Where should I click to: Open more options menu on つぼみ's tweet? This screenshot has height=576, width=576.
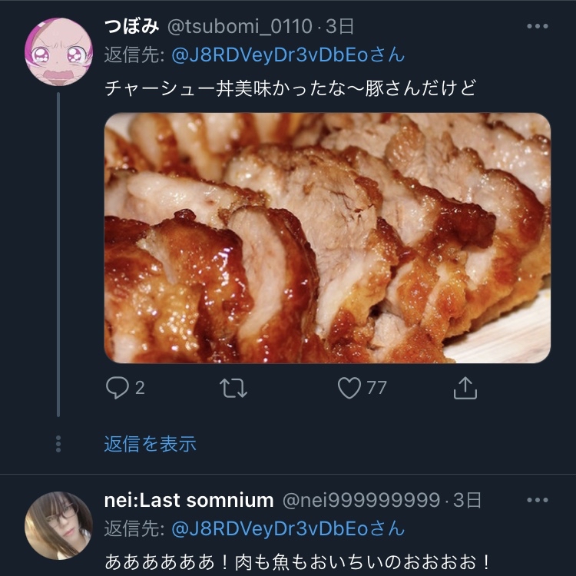click(538, 26)
